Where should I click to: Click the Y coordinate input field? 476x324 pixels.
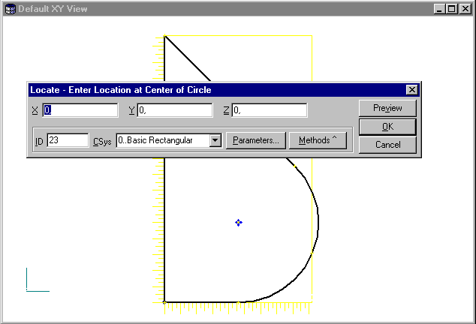tap(175, 110)
